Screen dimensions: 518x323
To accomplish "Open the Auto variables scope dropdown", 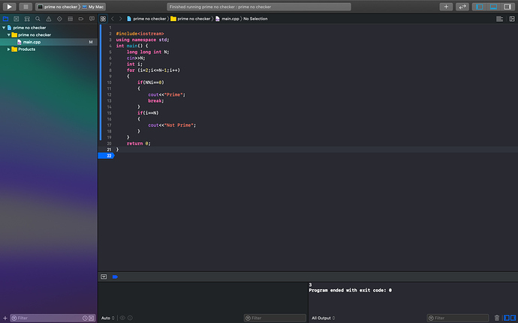I will 107,318.
